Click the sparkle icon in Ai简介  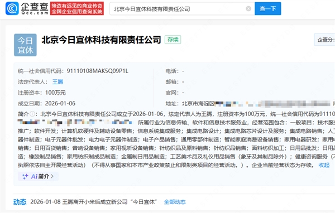25,176
